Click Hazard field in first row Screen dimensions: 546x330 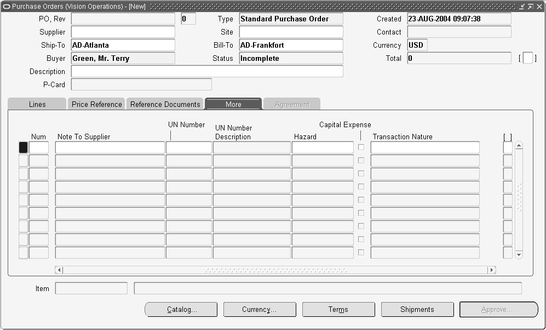pyautogui.click(x=323, y=147)
